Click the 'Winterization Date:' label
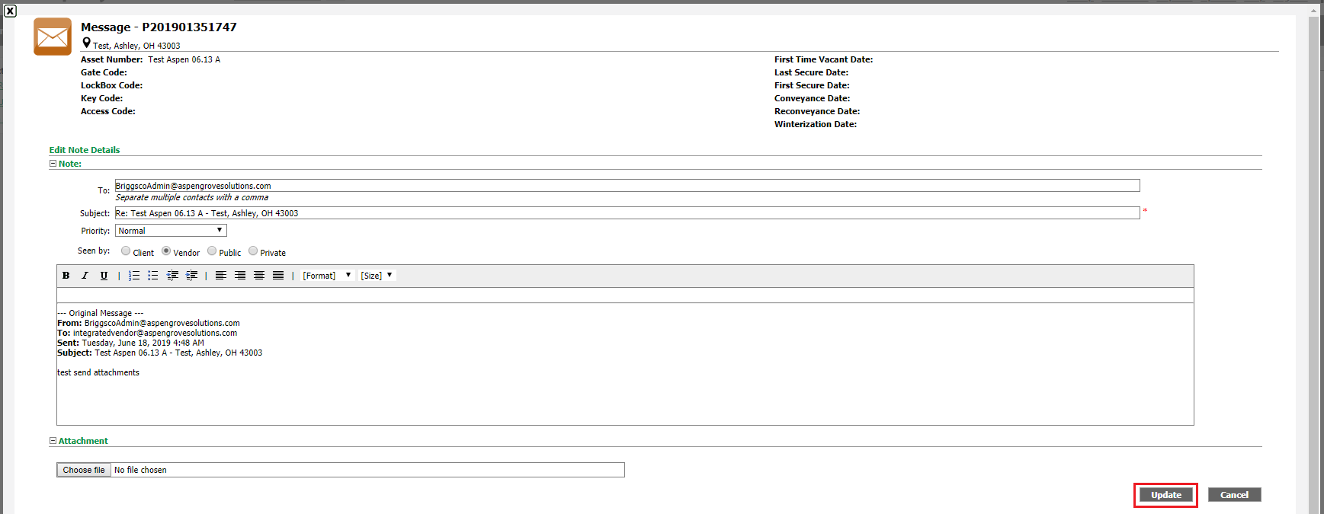 coord(816,124)
